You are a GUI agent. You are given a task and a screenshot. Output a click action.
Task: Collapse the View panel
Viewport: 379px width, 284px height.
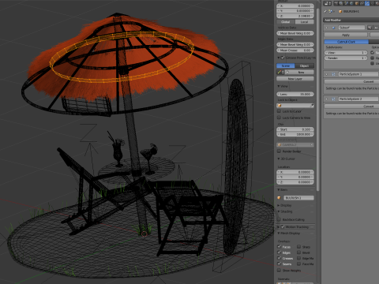279,86
